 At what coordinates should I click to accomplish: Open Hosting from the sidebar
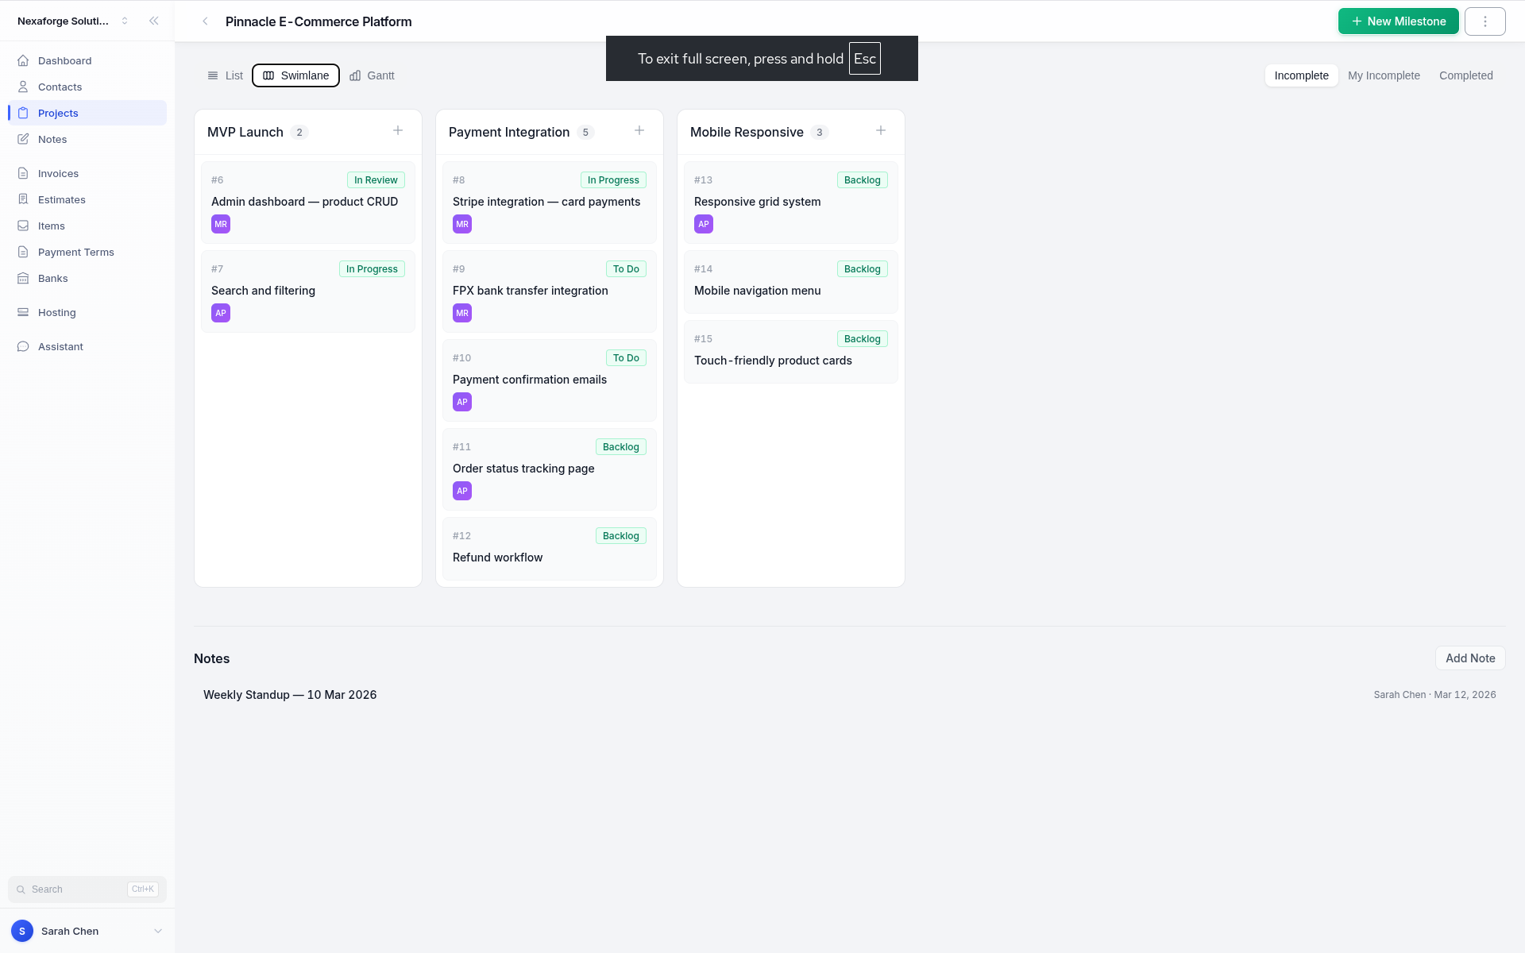pyautogui.click(x=57, y=313)
